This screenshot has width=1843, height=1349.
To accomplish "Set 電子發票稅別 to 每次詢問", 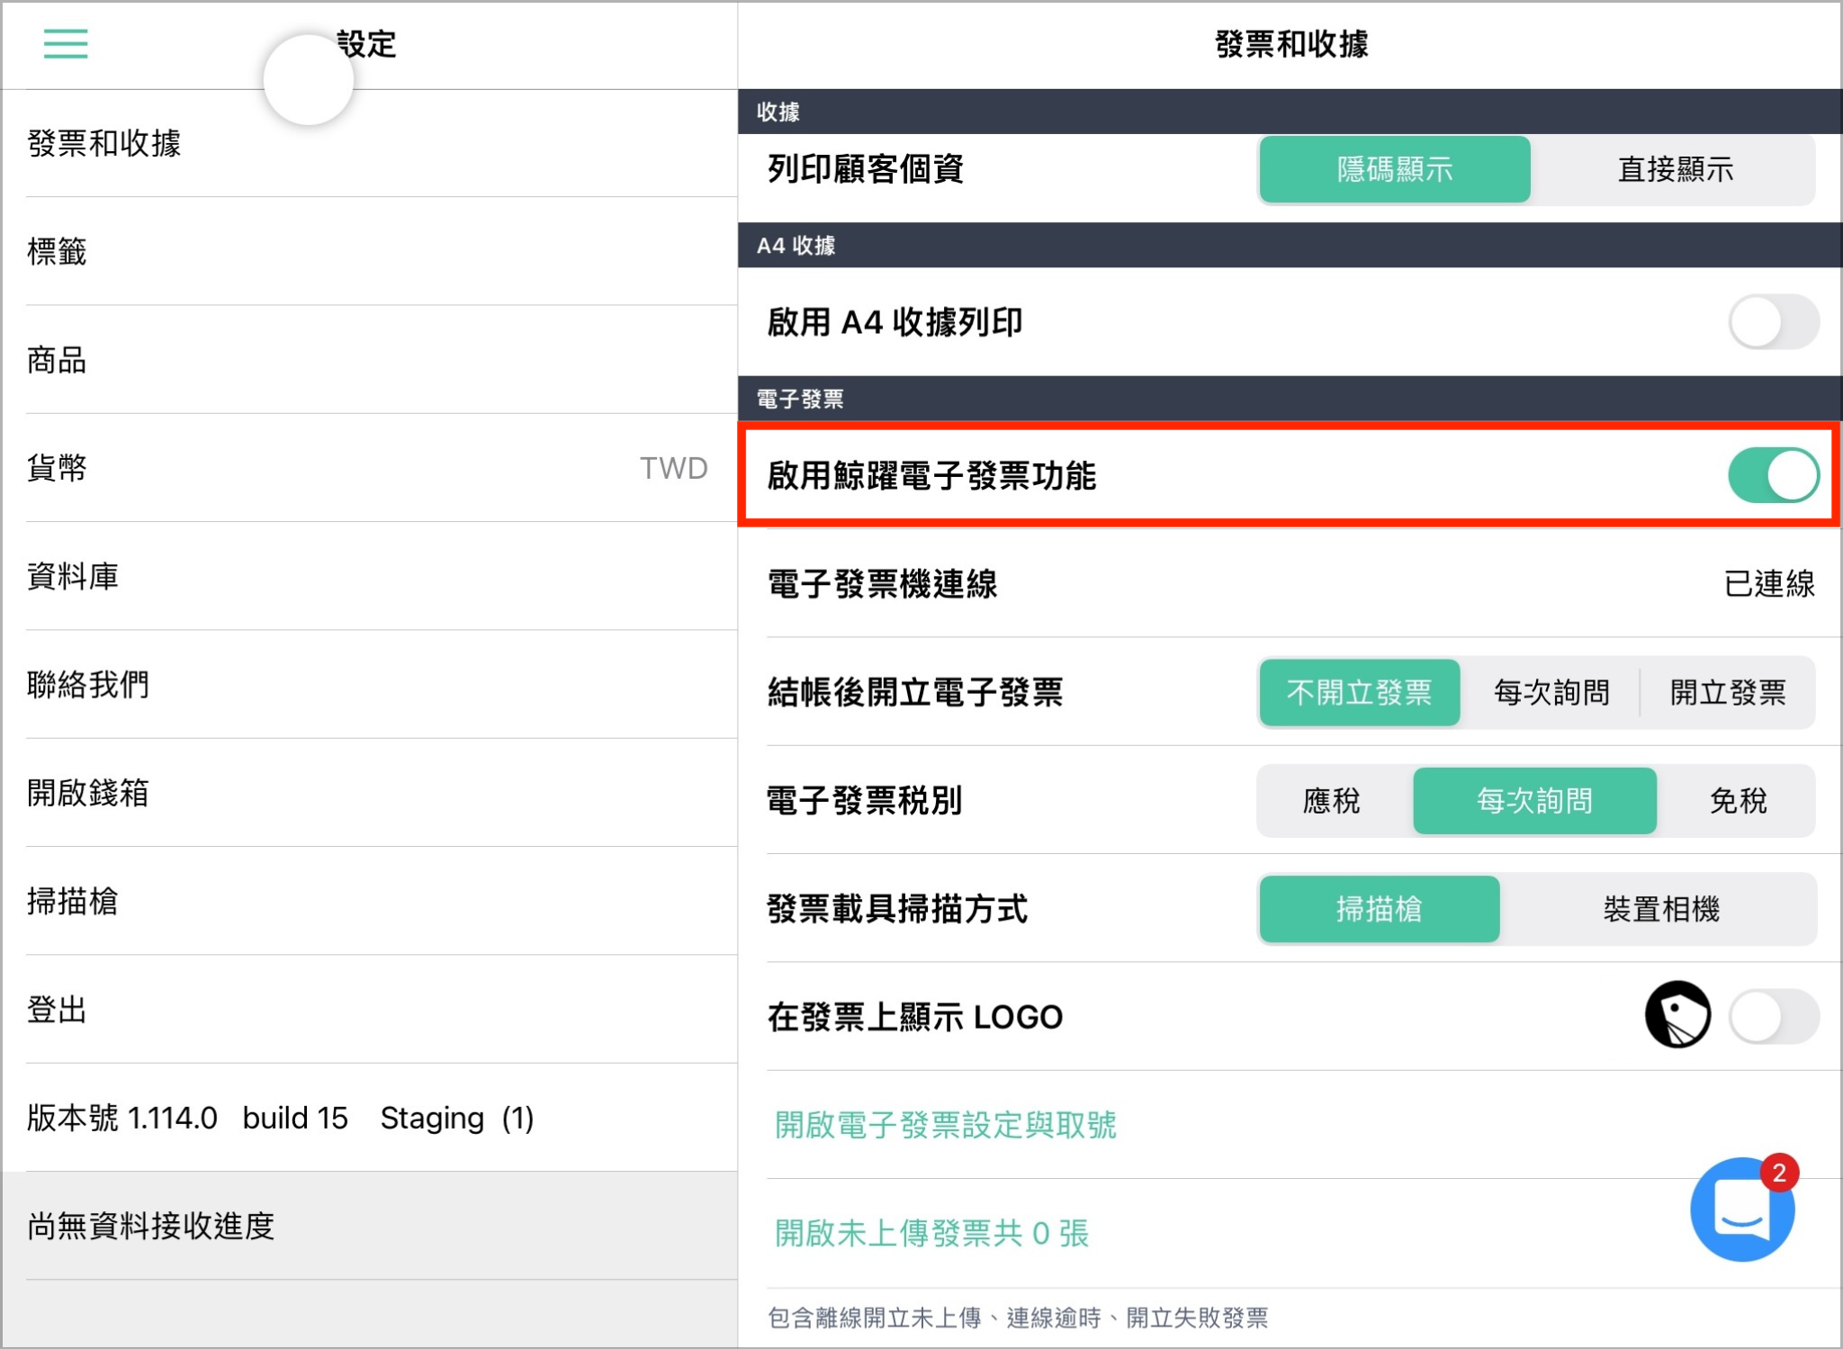I will tap(1534, 801).
